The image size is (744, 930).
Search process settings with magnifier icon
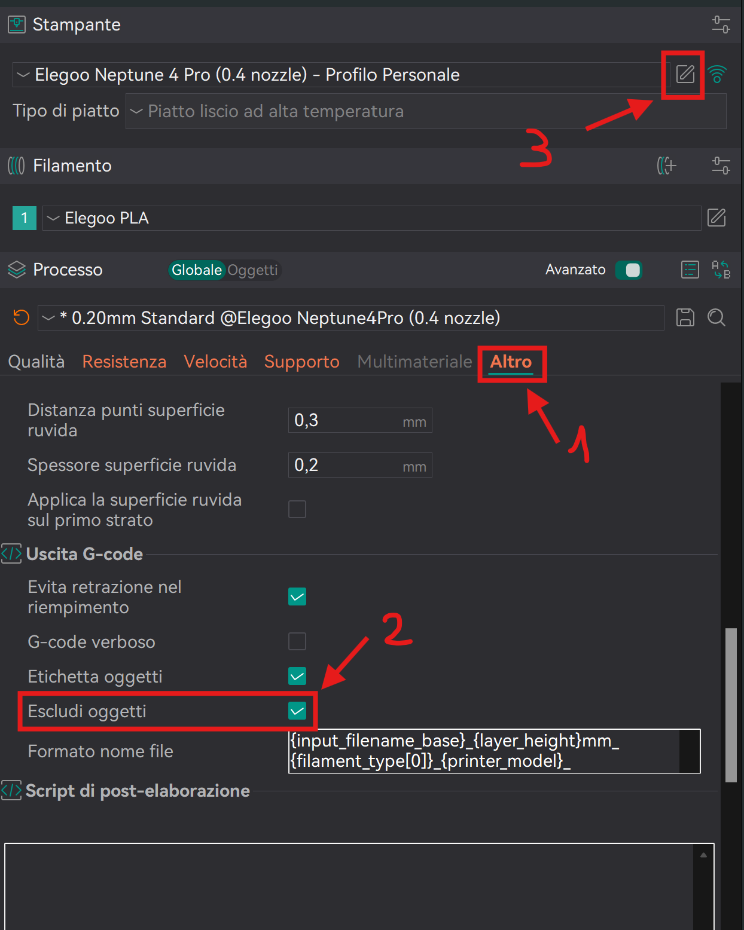(716, 317)
